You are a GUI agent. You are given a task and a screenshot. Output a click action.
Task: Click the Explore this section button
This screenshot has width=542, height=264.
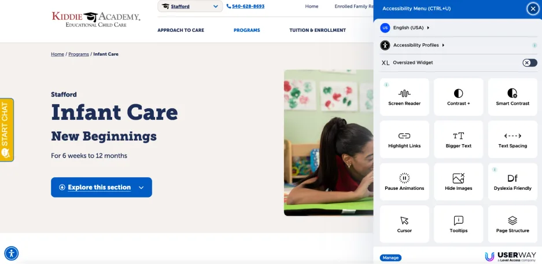(101, 187)
